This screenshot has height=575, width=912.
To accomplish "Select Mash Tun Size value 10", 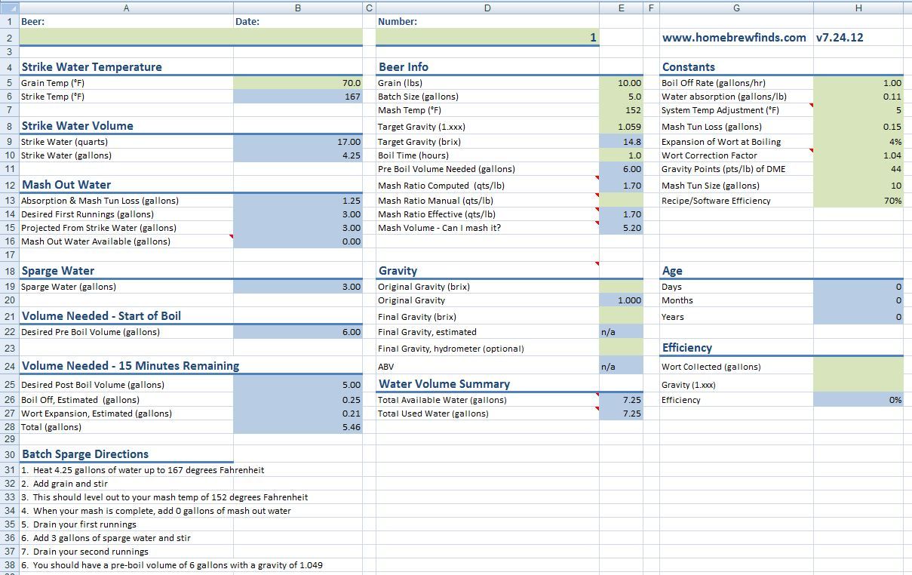I will [858, 186].
